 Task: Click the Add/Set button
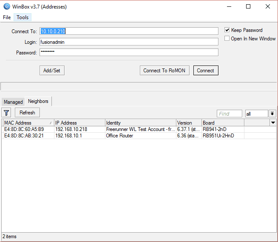coord(52,71)
